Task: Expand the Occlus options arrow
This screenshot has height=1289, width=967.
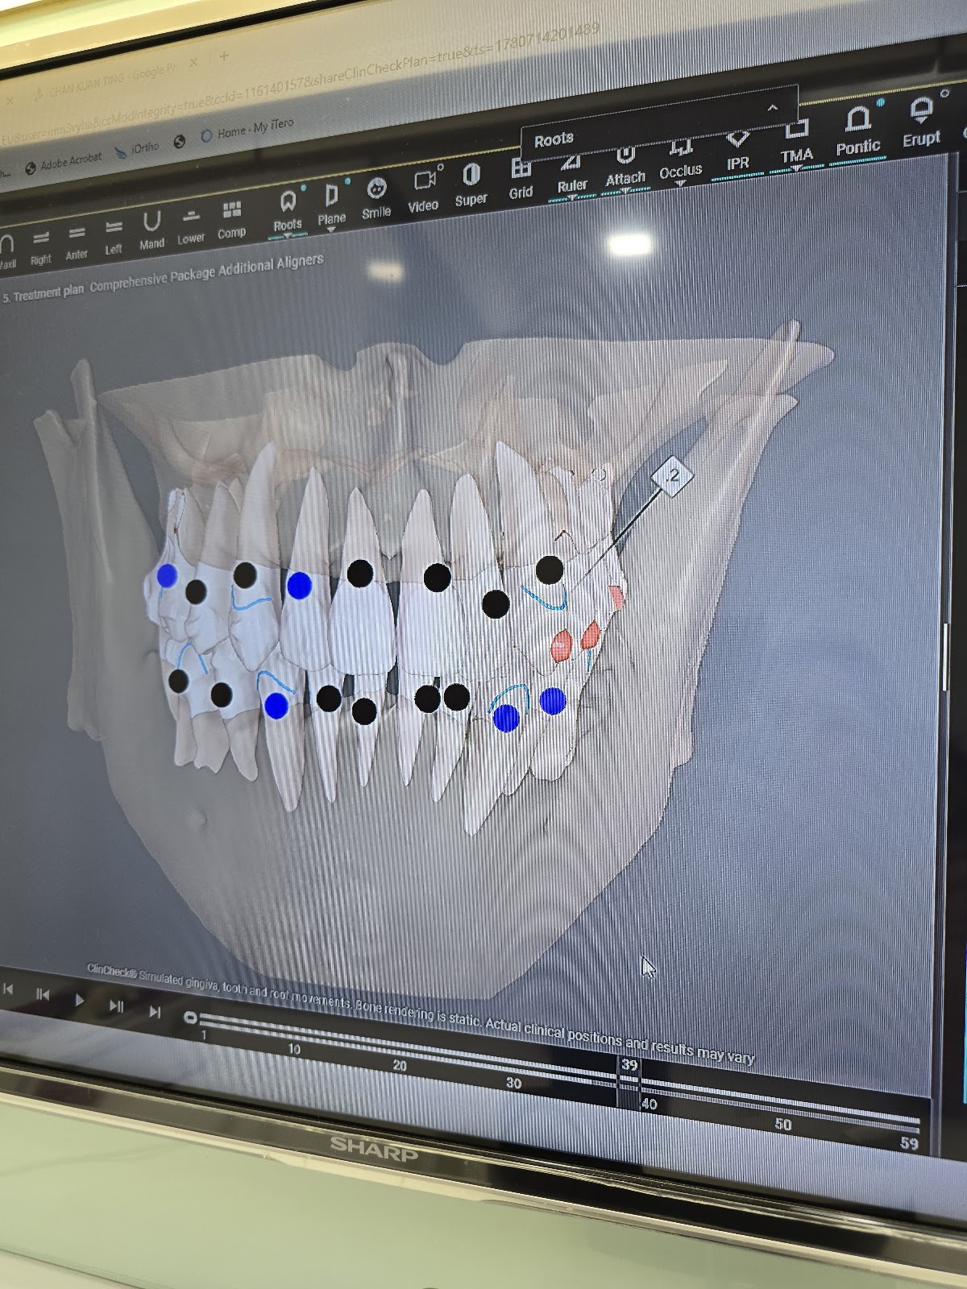Action: [x=681, y=183]
